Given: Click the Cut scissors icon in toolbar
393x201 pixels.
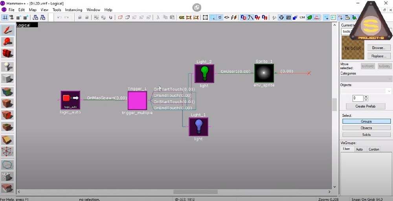Looking at the screenshot, I should pyautogui.click(x=158, y=17).
